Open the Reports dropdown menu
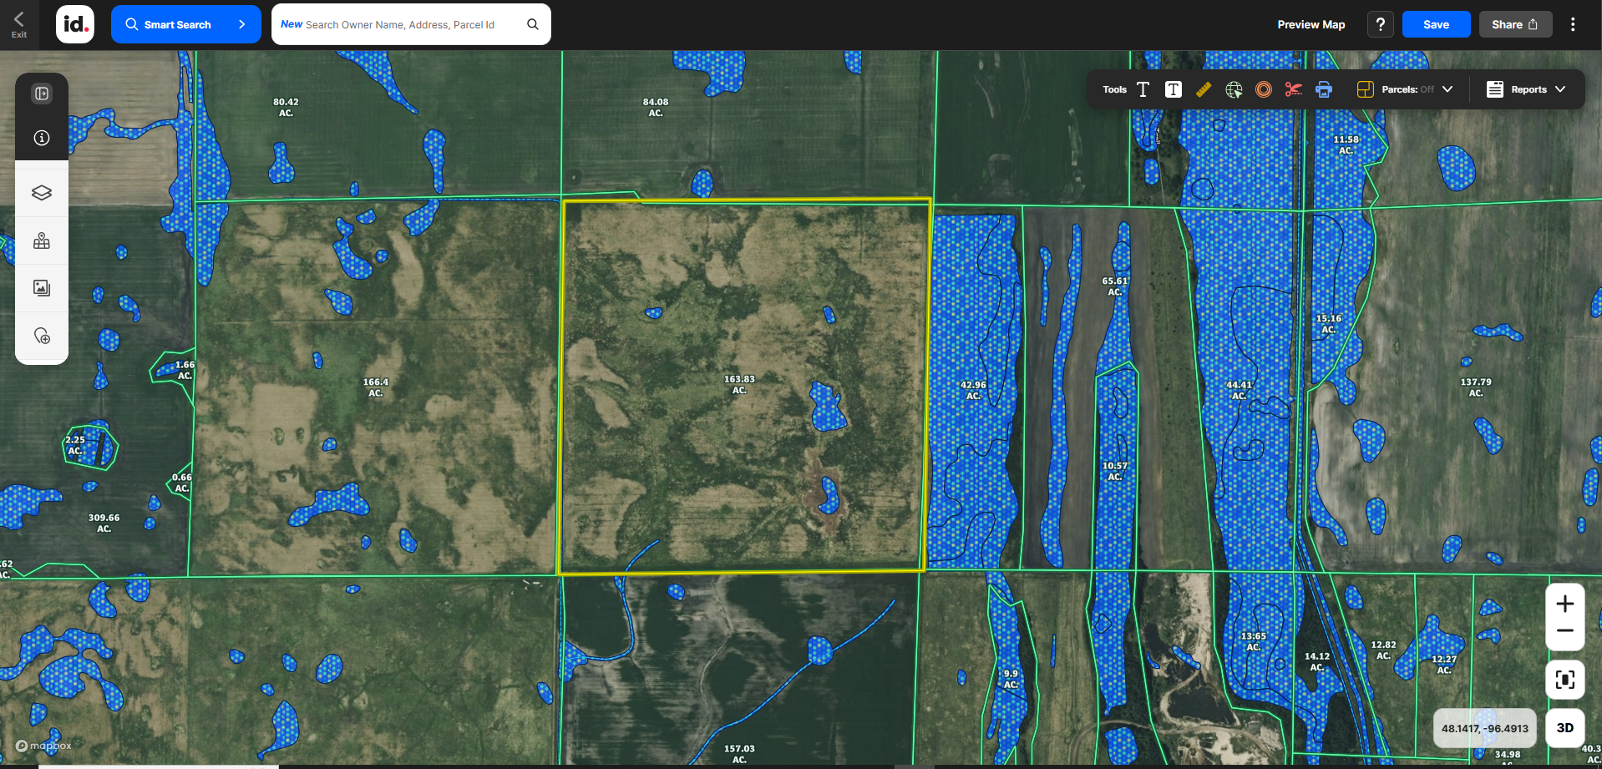1602x769 pixels. pos(1526,89)
